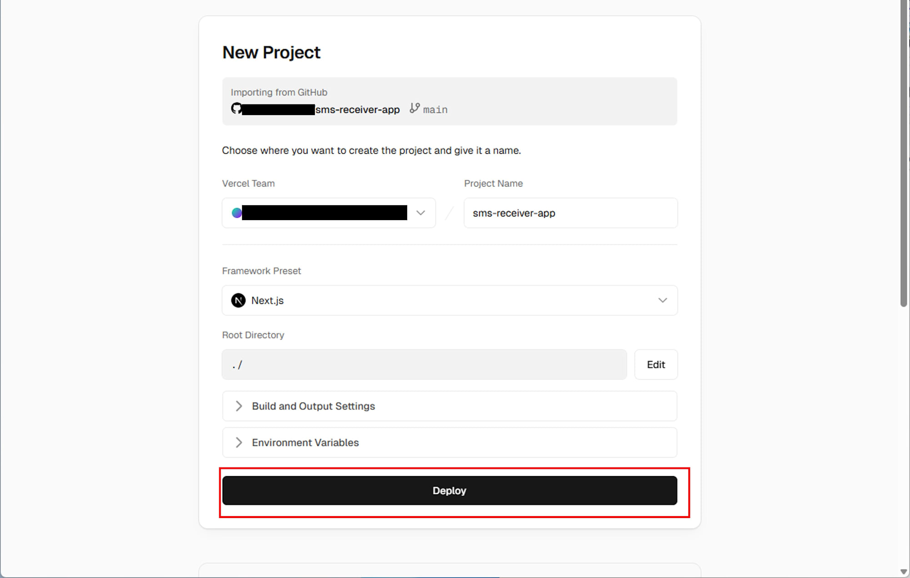Click the chevron next to Environment Variables
The width and height of the screenshot is (910, 578).
point(239,442)
